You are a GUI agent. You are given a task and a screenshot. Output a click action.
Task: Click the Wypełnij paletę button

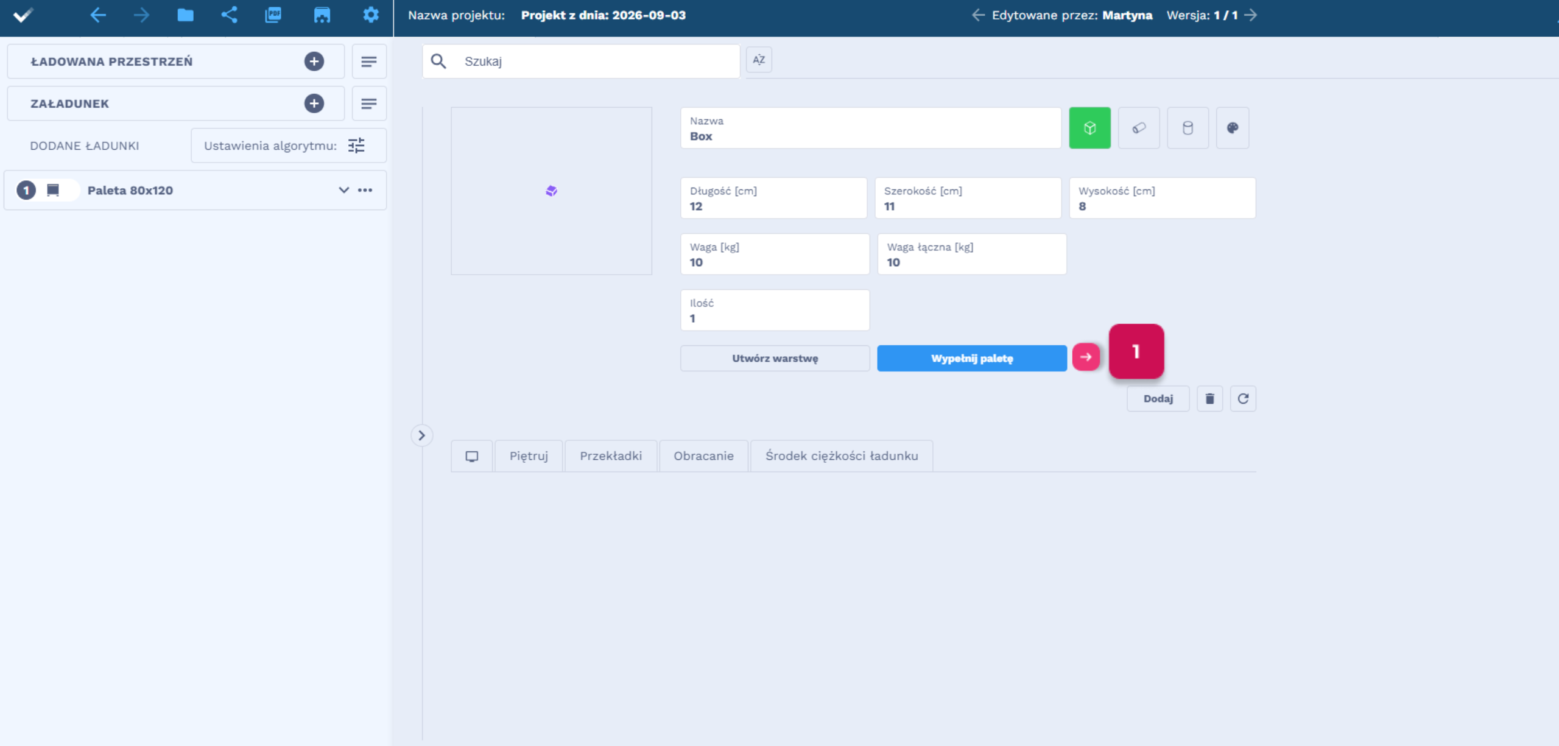click(x=972, y=359)
